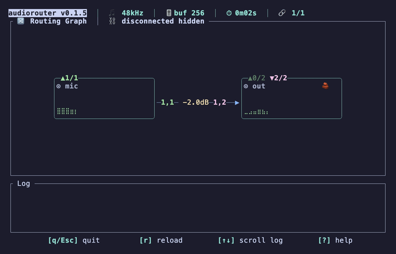Click the mic node level meter
This screenshot has width=396, height=254.
(67, 111)
